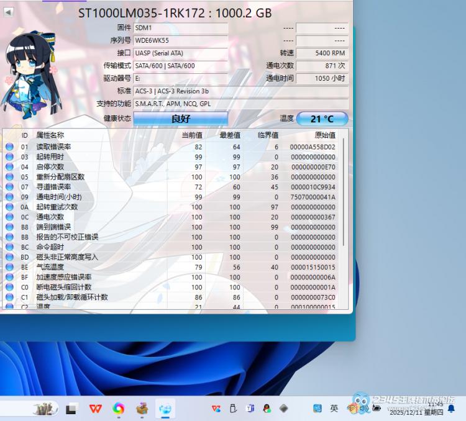Click the 序列号 field WDE6WK55

[181, 40]
